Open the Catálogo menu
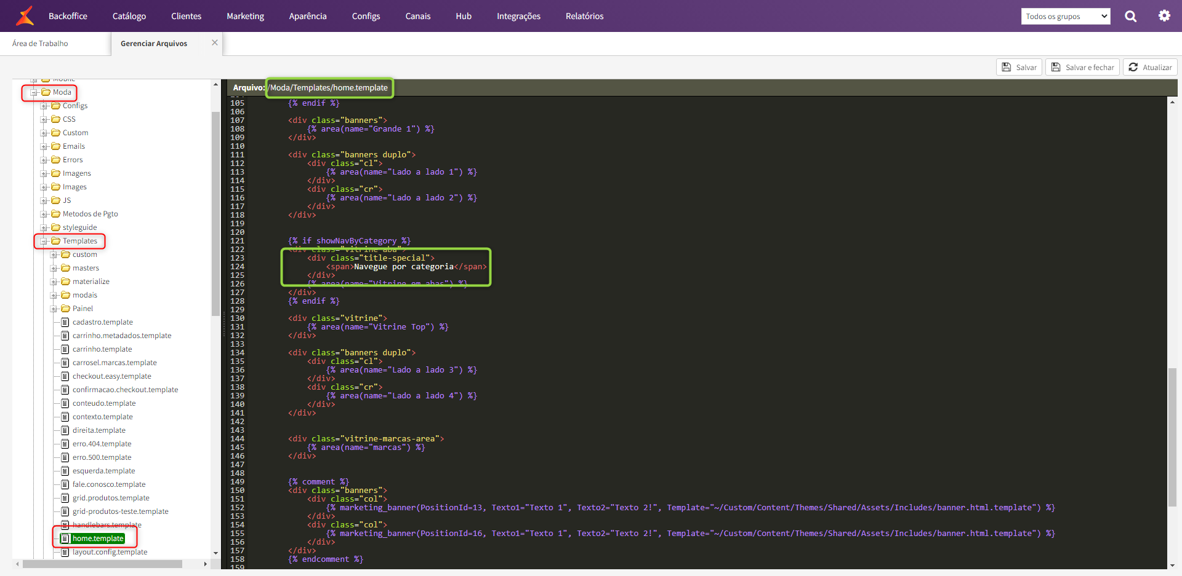 tap(129, 16)
